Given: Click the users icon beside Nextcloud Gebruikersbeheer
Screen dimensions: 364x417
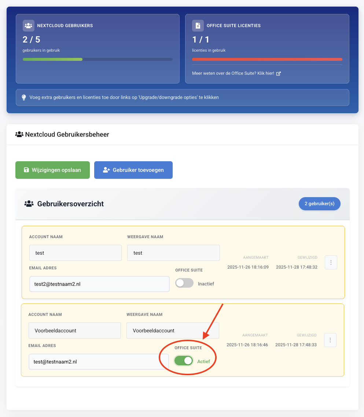Looking at the screenshot, I should pyautogui.click(x=19, y=134).
